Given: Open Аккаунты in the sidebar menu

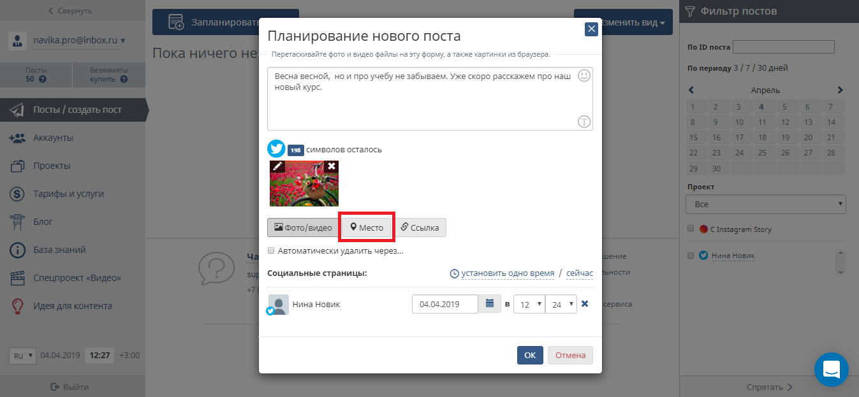Looking at the screenshot, I should point(53,138).
